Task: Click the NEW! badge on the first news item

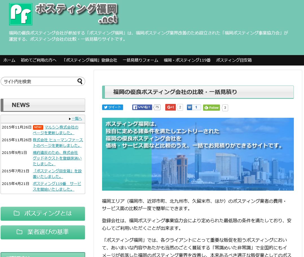Action: click(x=38, y=127)
